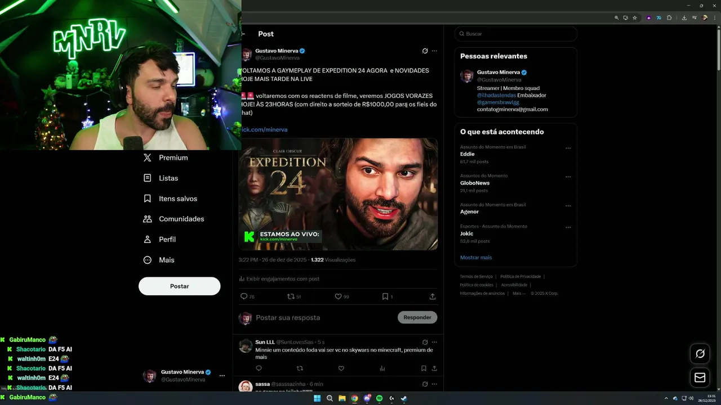This screenshot has width=721, height=405.
Task: Repost Sun LLL's comment
Action: [300, 368]
